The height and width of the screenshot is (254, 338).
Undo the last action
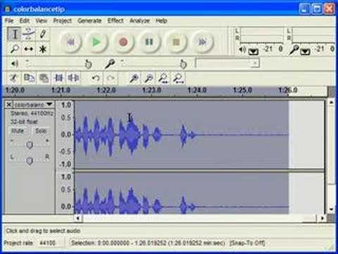(x=96, y=78)
